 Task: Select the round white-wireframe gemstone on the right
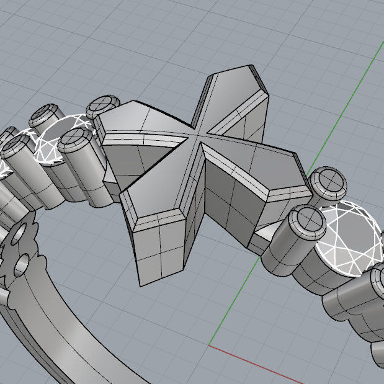tap(349, 238)
